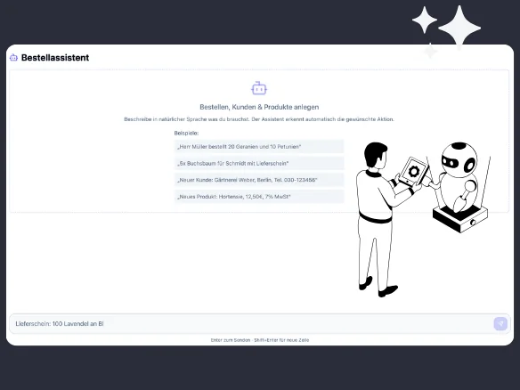This screenshot has width=520, height=390.
Task: Click the centered robot icon above the heading
Action: pyautogui.click(x=259, y=88)
